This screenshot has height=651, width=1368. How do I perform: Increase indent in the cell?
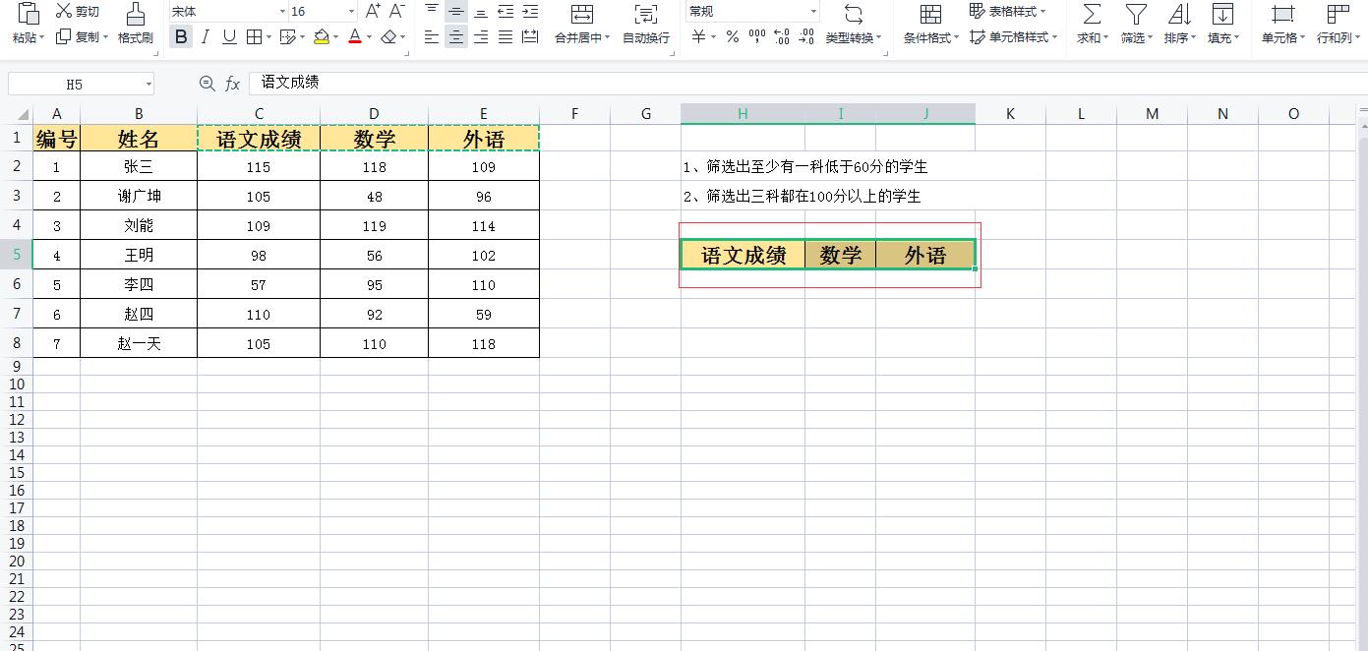tap(530, 11)
